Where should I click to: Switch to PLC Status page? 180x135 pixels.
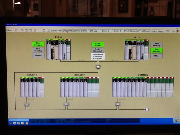pos(69,31)
